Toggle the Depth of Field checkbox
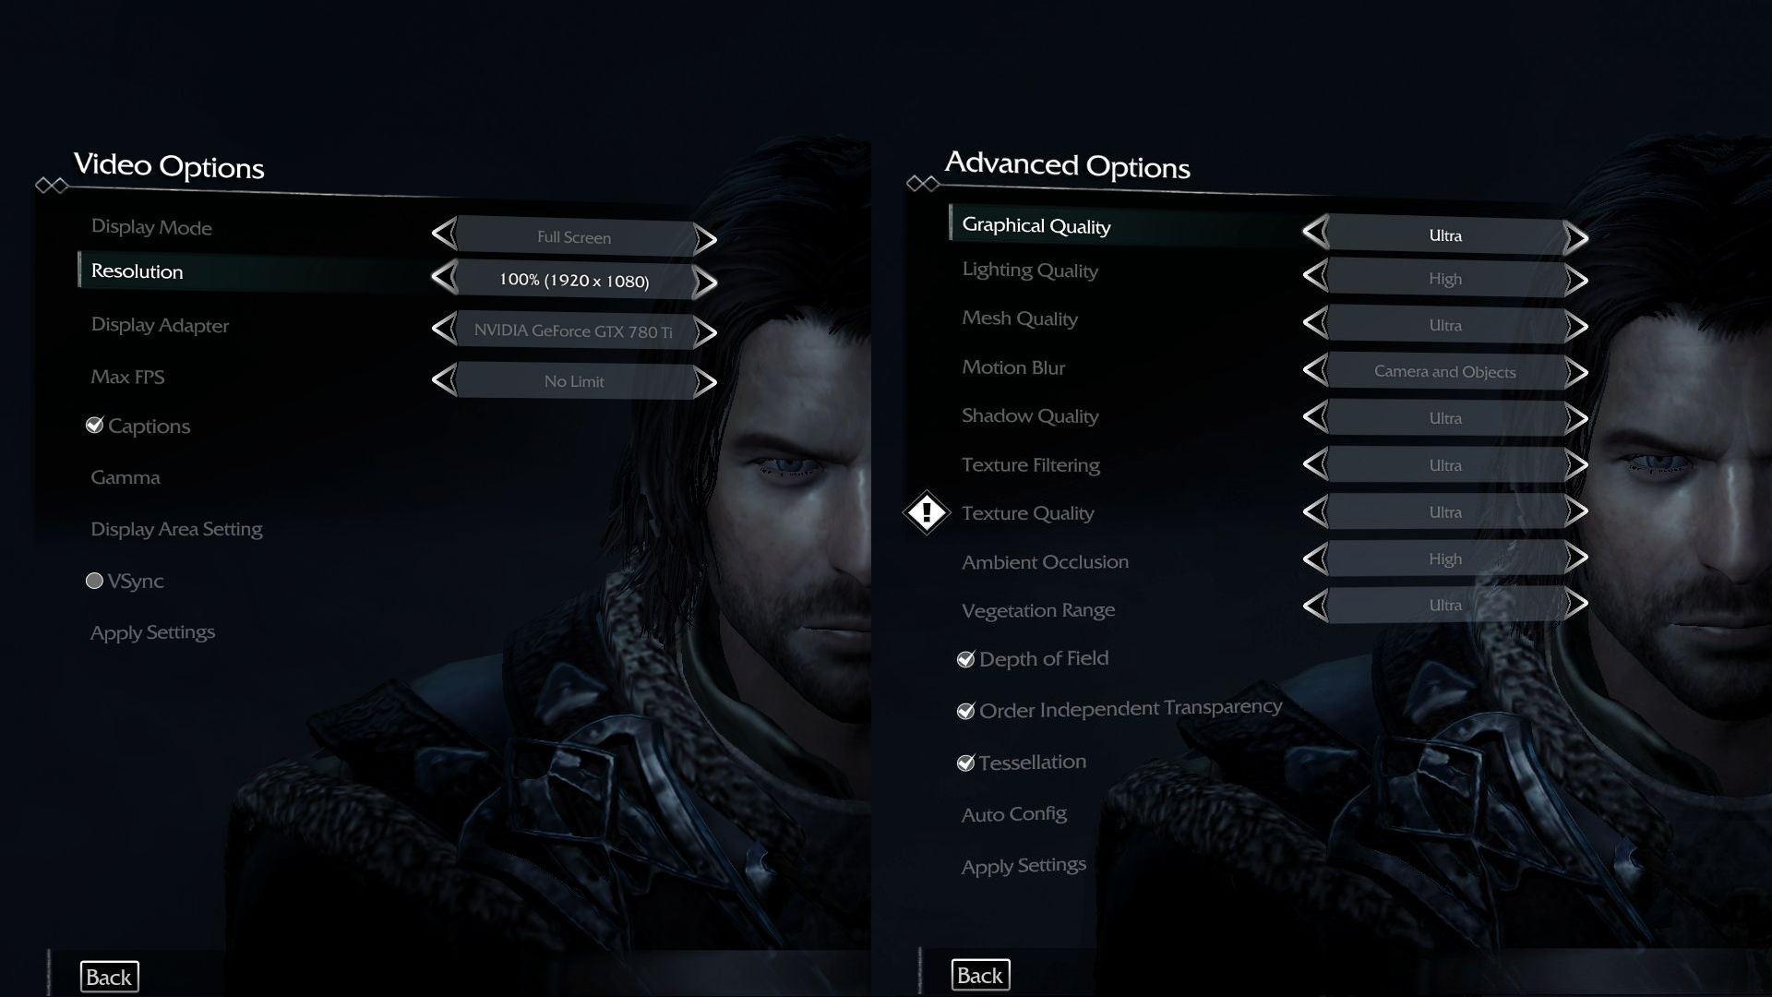 965,658
